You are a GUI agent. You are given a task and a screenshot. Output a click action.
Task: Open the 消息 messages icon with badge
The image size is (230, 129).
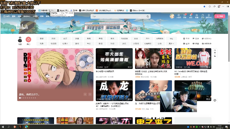pyautogui.click(x=185, y=16)
